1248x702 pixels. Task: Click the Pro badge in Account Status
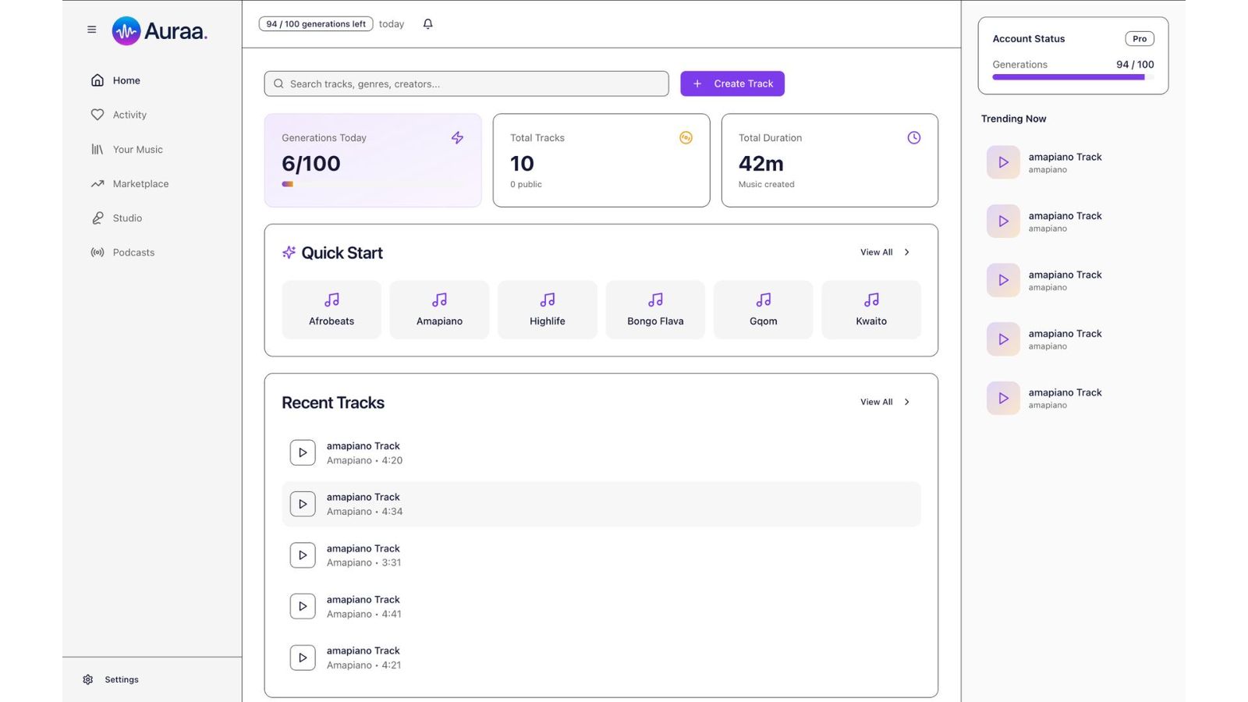[x=1139, y=39]
